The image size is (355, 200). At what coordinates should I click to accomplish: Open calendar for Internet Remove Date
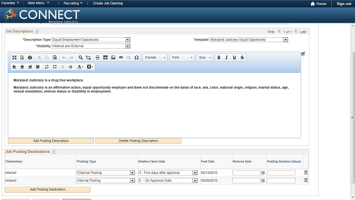(x=263, y=173)
